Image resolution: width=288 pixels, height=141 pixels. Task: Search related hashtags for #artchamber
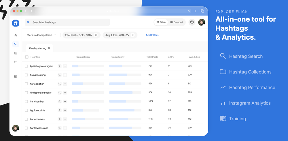tap(60, 101)
